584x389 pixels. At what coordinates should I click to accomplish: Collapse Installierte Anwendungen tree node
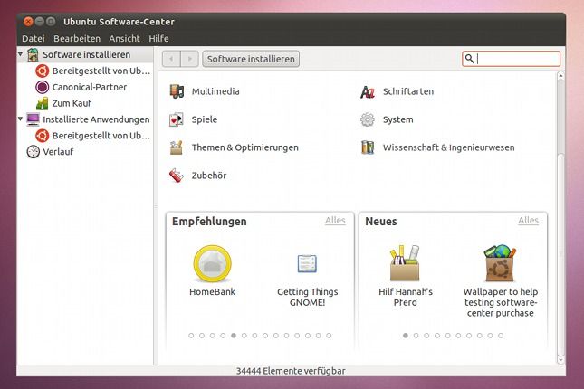21,119
